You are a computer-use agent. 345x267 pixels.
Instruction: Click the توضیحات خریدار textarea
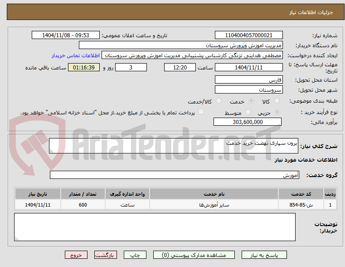(155, 227)
